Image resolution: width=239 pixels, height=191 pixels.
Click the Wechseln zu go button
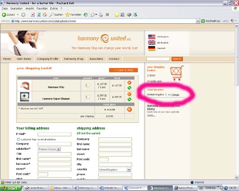(x=210, y=21)
